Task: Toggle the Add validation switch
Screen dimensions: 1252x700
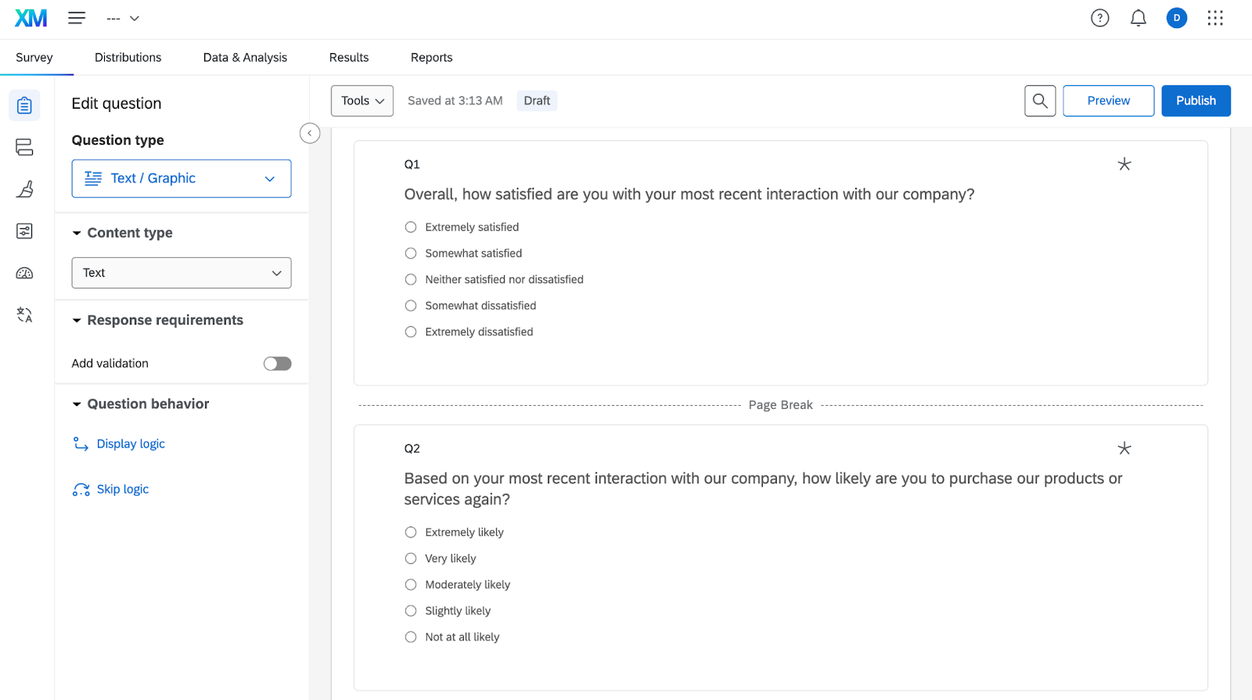Action: point(277,364)
